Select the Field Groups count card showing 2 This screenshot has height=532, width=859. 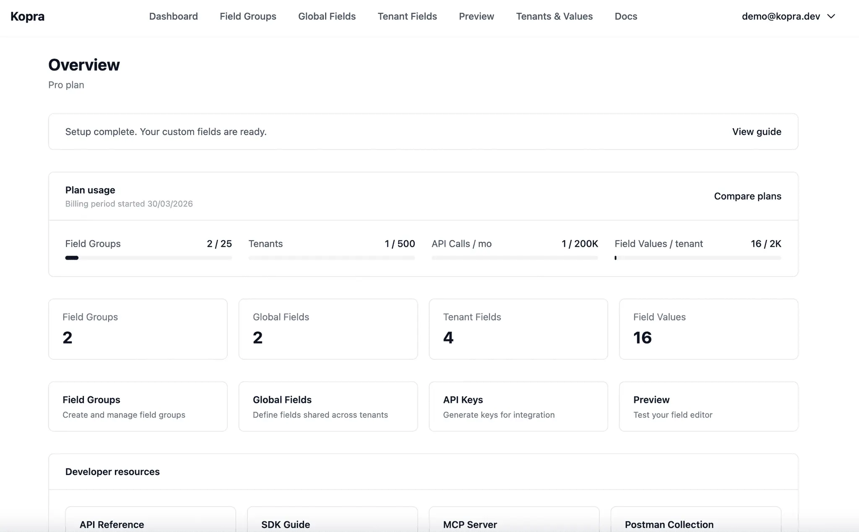point(138,329)
